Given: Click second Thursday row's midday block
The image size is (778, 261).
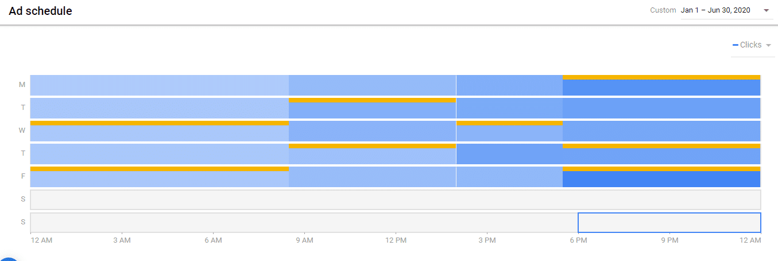Looking at the screenshot, I should pos(372,156).
